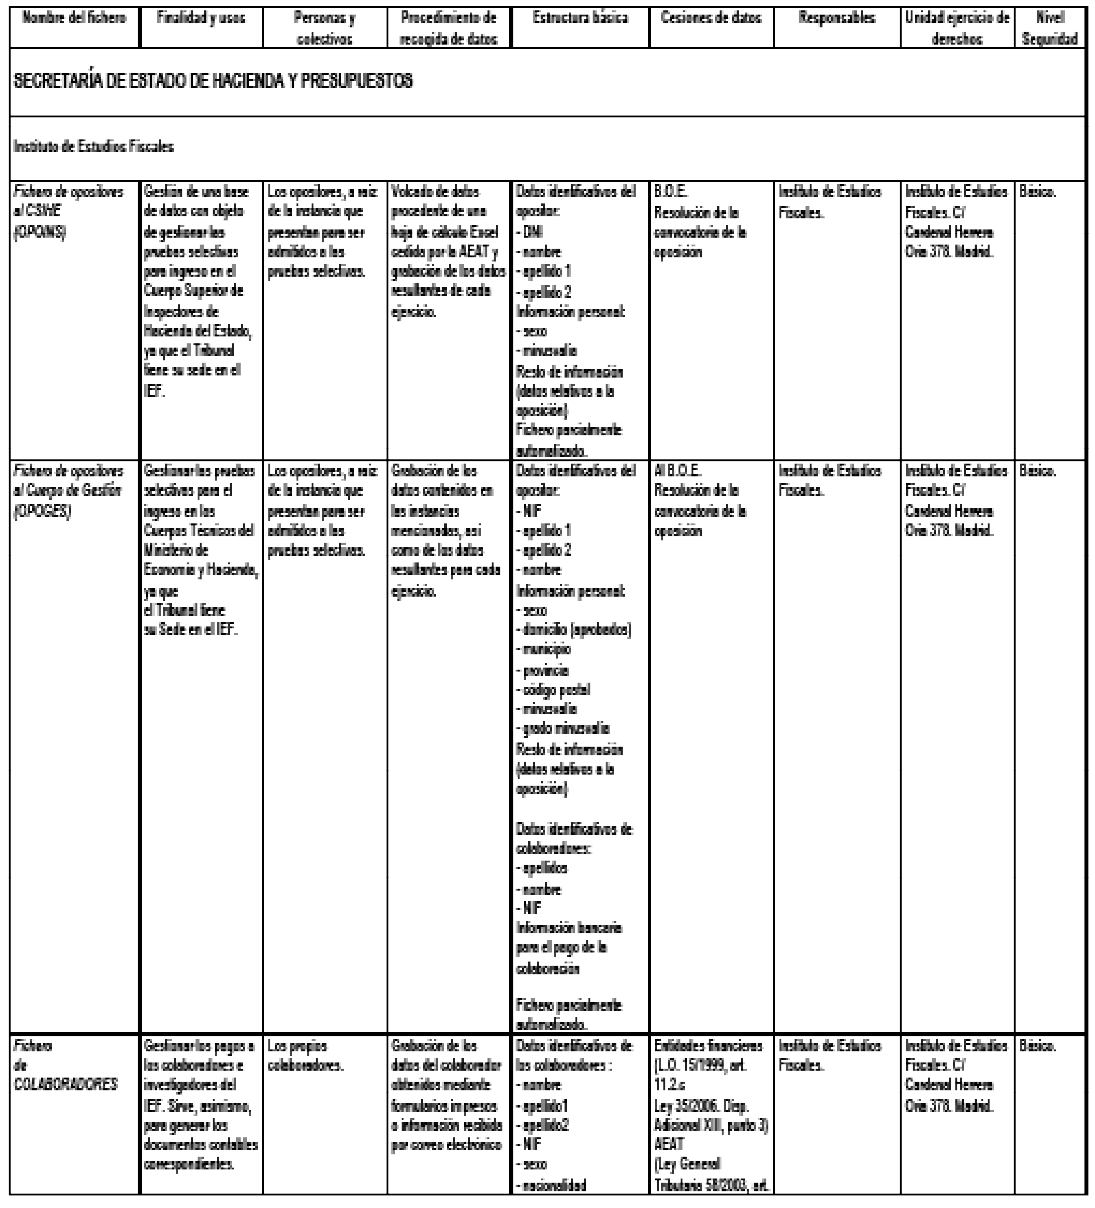This screenshot has width=1095, height=1208.
Task: Click 'Unidad ejercicio de derechos' header
Action: [x=957, y=28]
